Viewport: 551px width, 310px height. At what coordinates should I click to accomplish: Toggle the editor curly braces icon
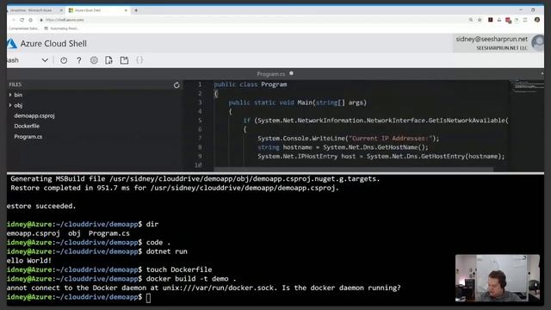coord(139,60)
